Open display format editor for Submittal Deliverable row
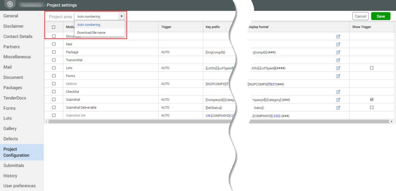 click(x=338, y=108)
